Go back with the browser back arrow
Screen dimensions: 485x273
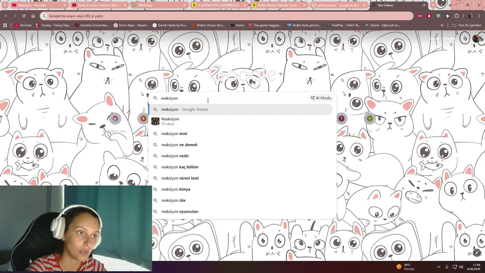[6, 16]
